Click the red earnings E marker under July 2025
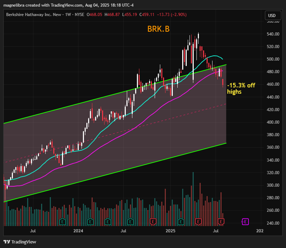Viewport: 286px width, 248px height. 221,222
